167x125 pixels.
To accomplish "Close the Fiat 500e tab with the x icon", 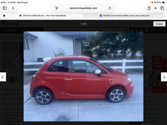I will coord(4,16).
